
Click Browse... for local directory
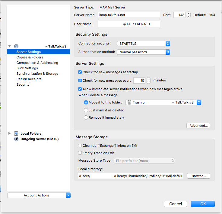click(x=198, y=176)
